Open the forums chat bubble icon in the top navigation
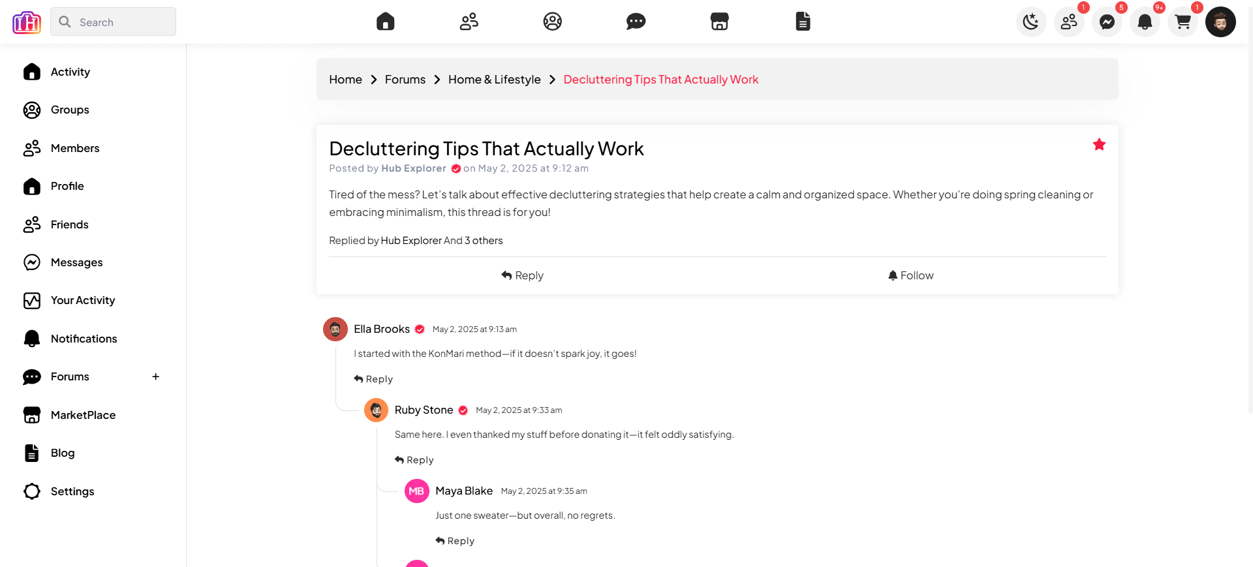This screenshot has height=567, width=1253. (x=636, y=22)
